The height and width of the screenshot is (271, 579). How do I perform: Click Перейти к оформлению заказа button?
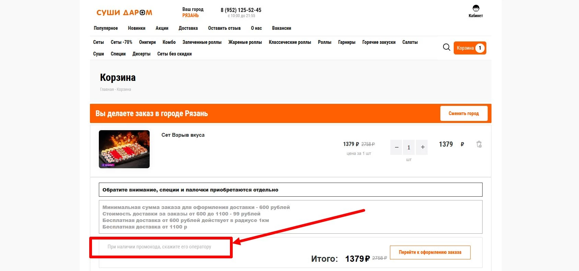pyautogui.click(x=430, y=252)
